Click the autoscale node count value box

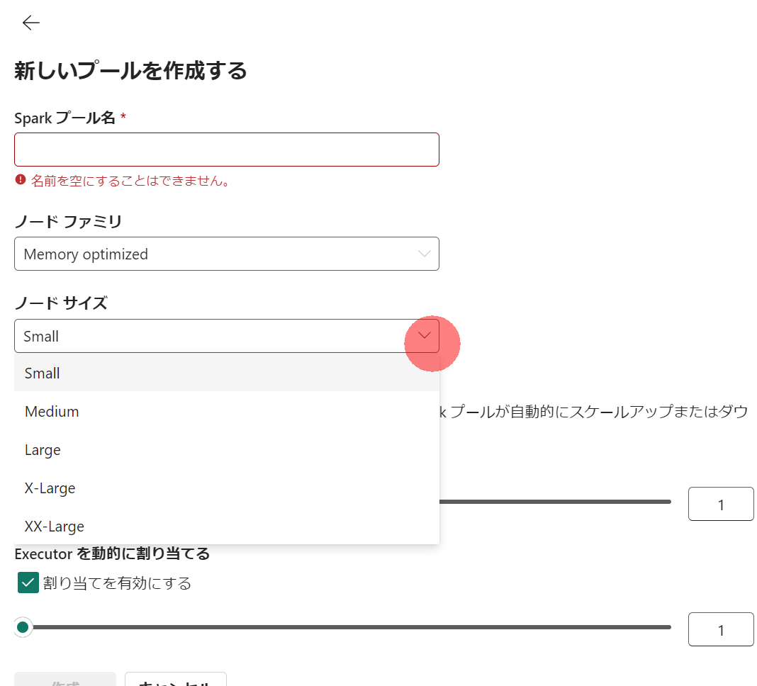[721, 504]
